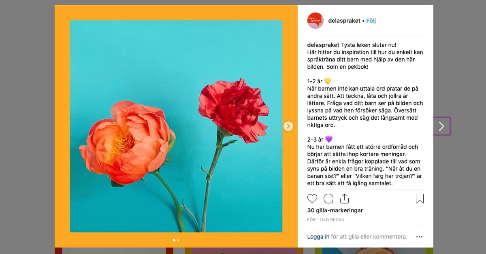Open the three-dot more options menu
486x254 pixels.
pyautogui.click(x=419, y=237)
